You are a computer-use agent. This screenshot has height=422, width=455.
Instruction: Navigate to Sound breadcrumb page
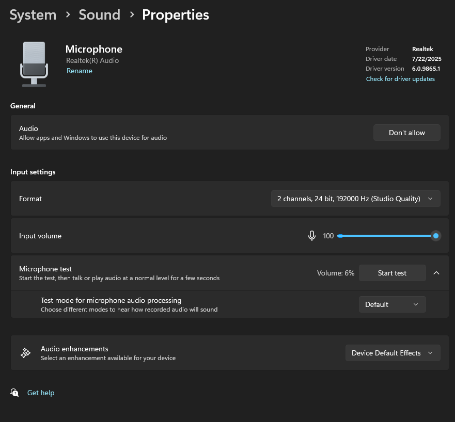100,15
